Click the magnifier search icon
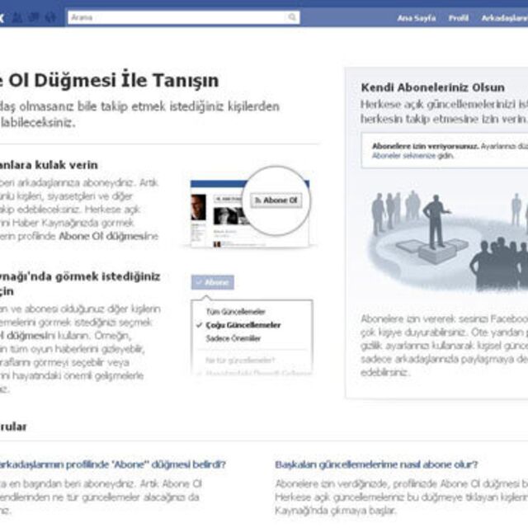528x528 pixels. click(292, 17)
